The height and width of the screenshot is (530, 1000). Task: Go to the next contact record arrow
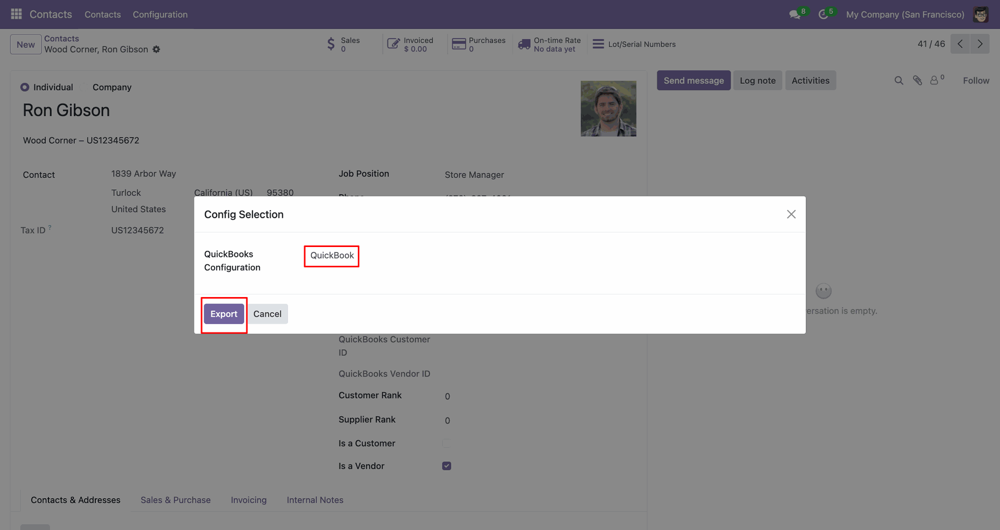[980, 44]
